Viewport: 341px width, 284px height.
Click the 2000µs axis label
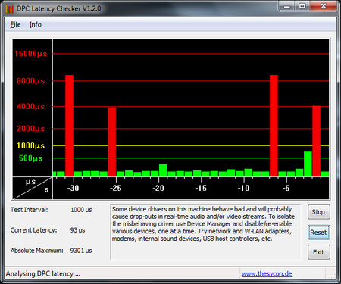point(31,129)
